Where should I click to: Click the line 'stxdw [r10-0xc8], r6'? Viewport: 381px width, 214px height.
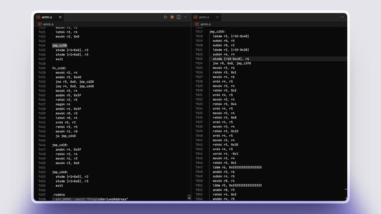point(231,59)
